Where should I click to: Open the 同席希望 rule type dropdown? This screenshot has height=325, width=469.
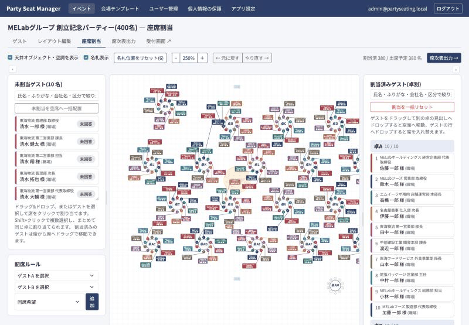[49, 302]
